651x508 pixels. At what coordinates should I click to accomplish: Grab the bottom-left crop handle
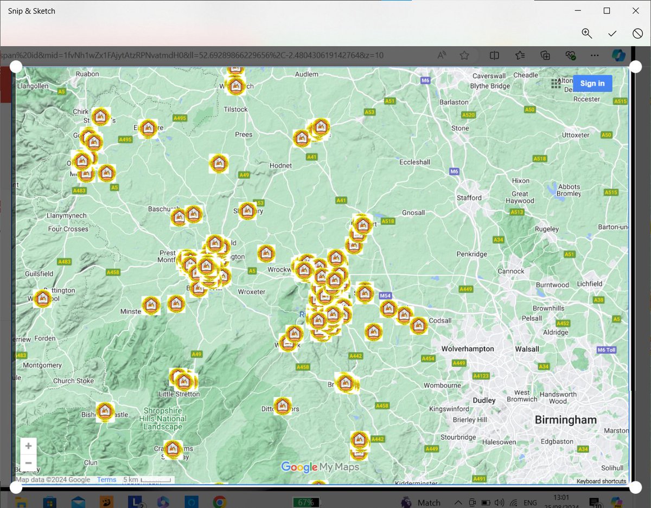(16, 487)
